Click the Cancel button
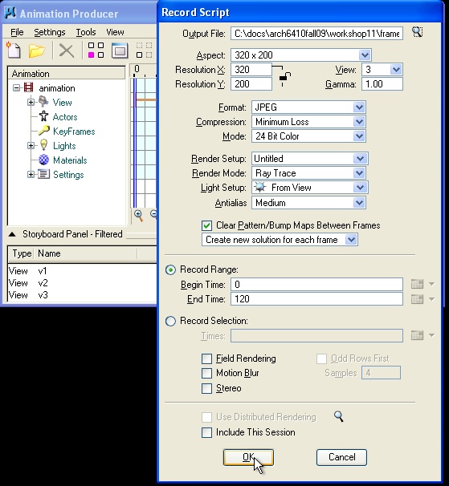The height and width of the screenshot is (486, 449). 341,457
